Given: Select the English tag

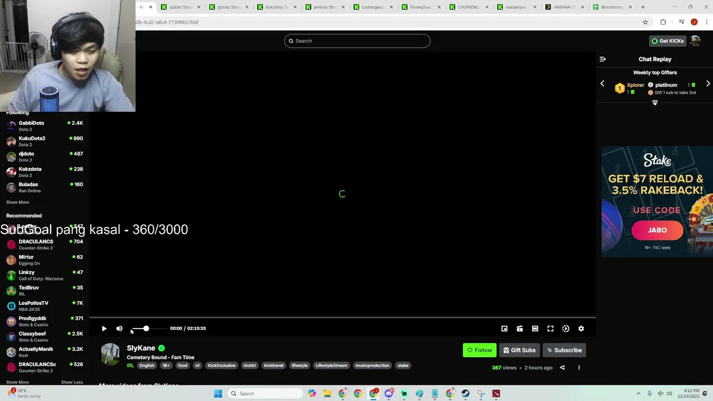Looking at the screenshot, I should tap(147, 365).
